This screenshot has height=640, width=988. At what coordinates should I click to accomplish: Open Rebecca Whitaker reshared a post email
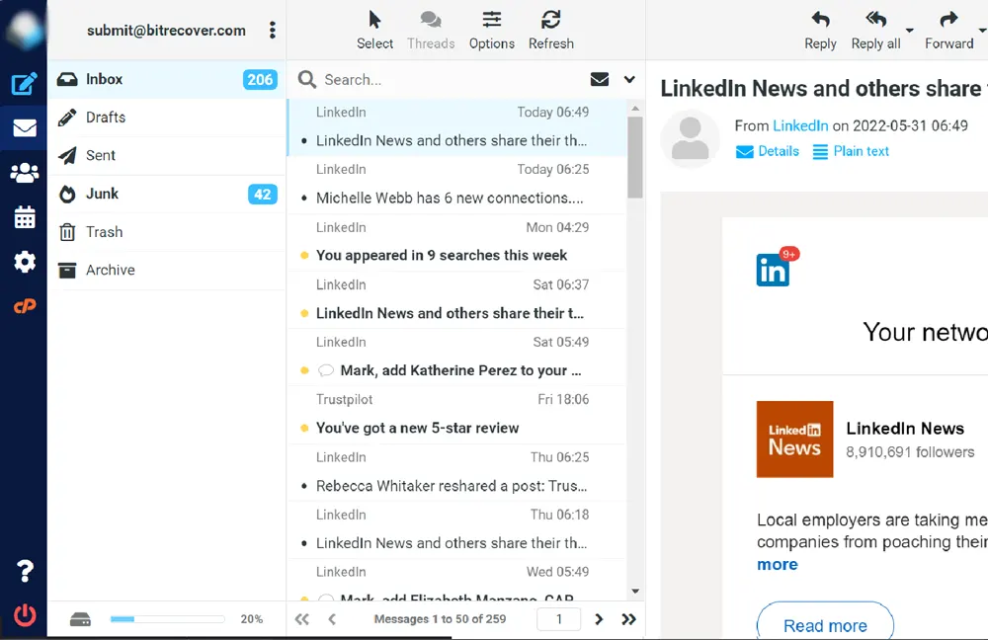456,472
